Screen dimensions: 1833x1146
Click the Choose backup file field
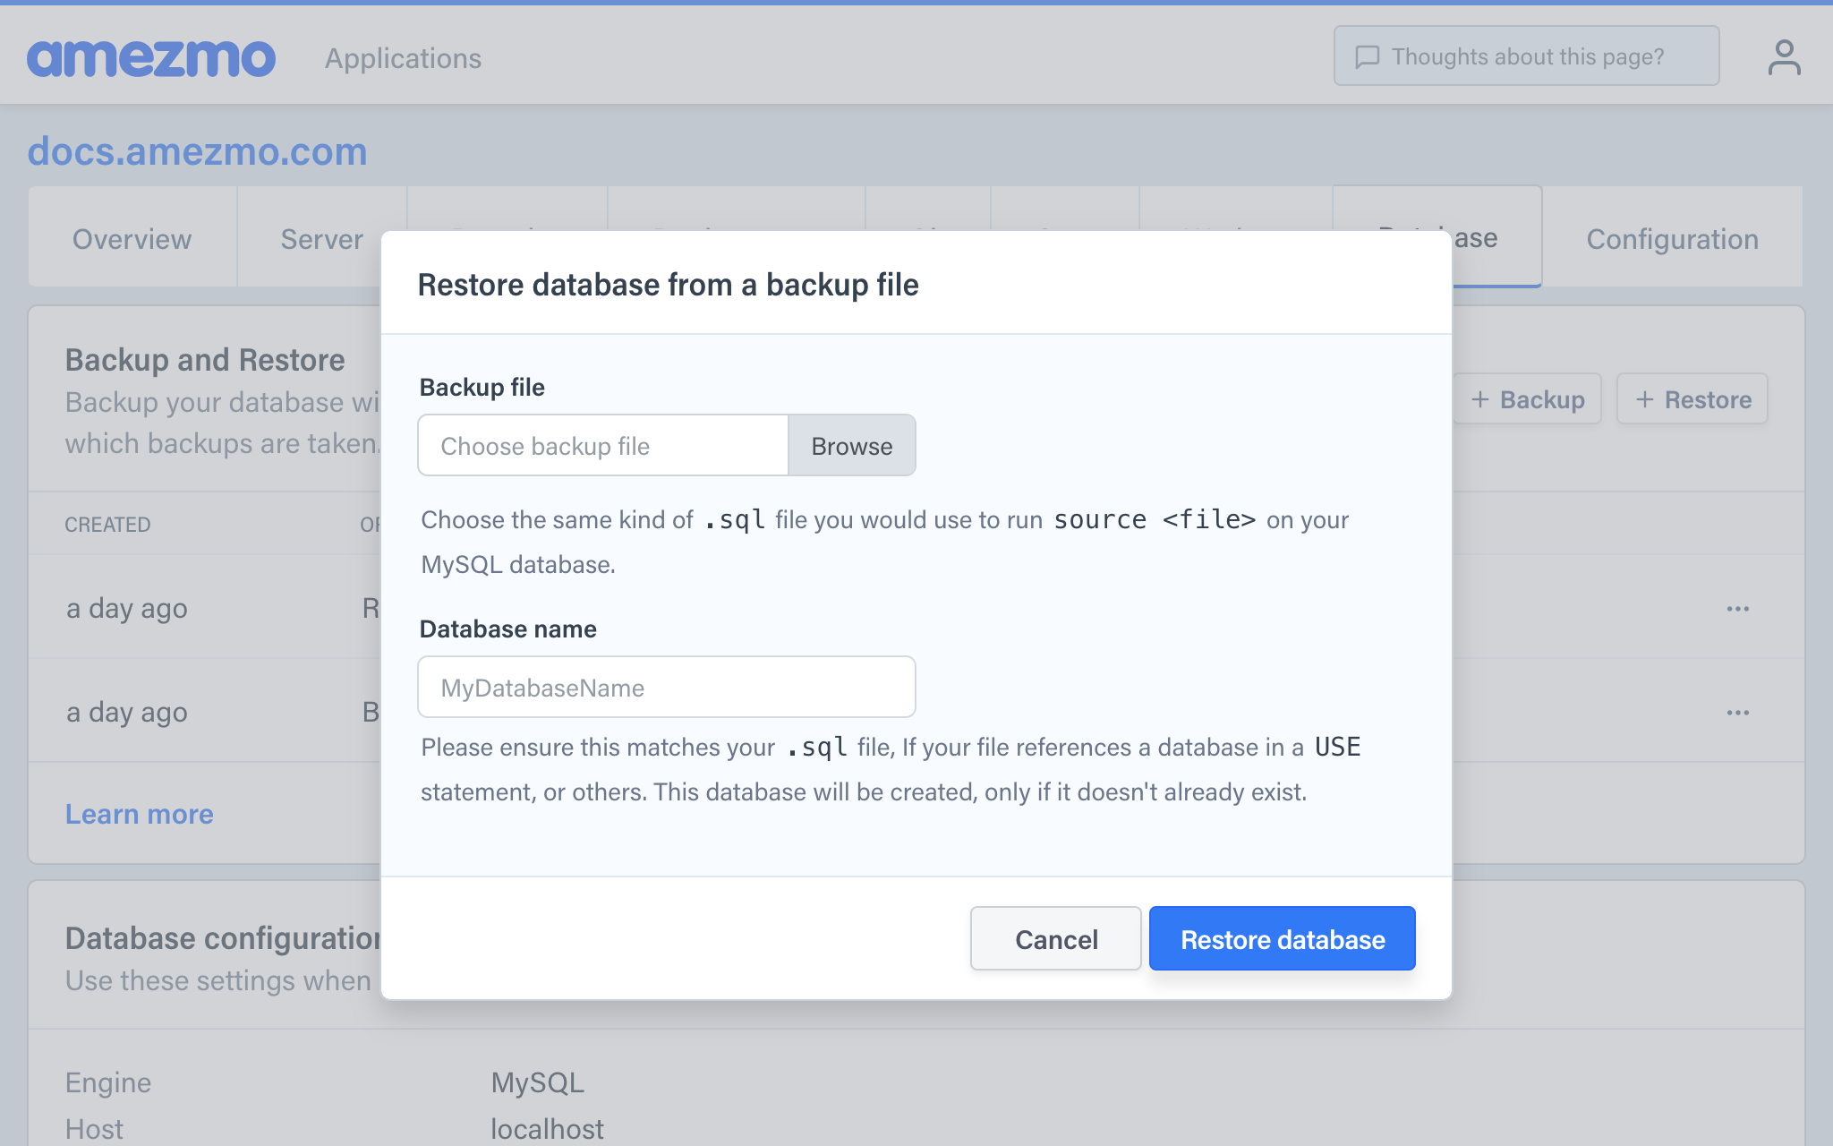[x=603, y=446]
